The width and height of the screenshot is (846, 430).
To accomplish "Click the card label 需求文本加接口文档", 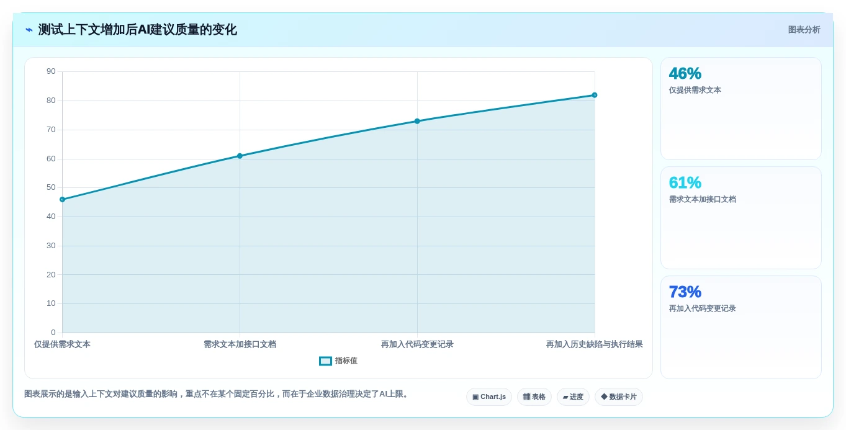I will click(703, 199).
